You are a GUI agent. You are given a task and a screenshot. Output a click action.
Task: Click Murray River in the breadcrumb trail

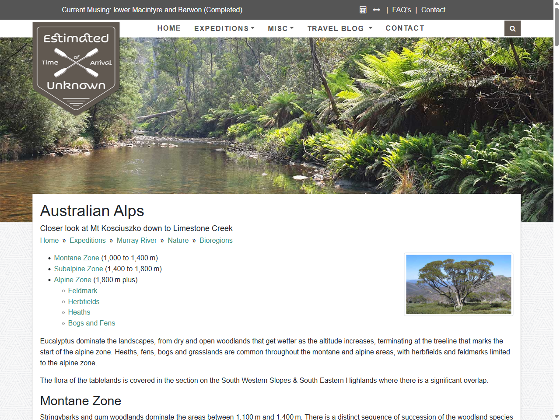tap(136, 240)
